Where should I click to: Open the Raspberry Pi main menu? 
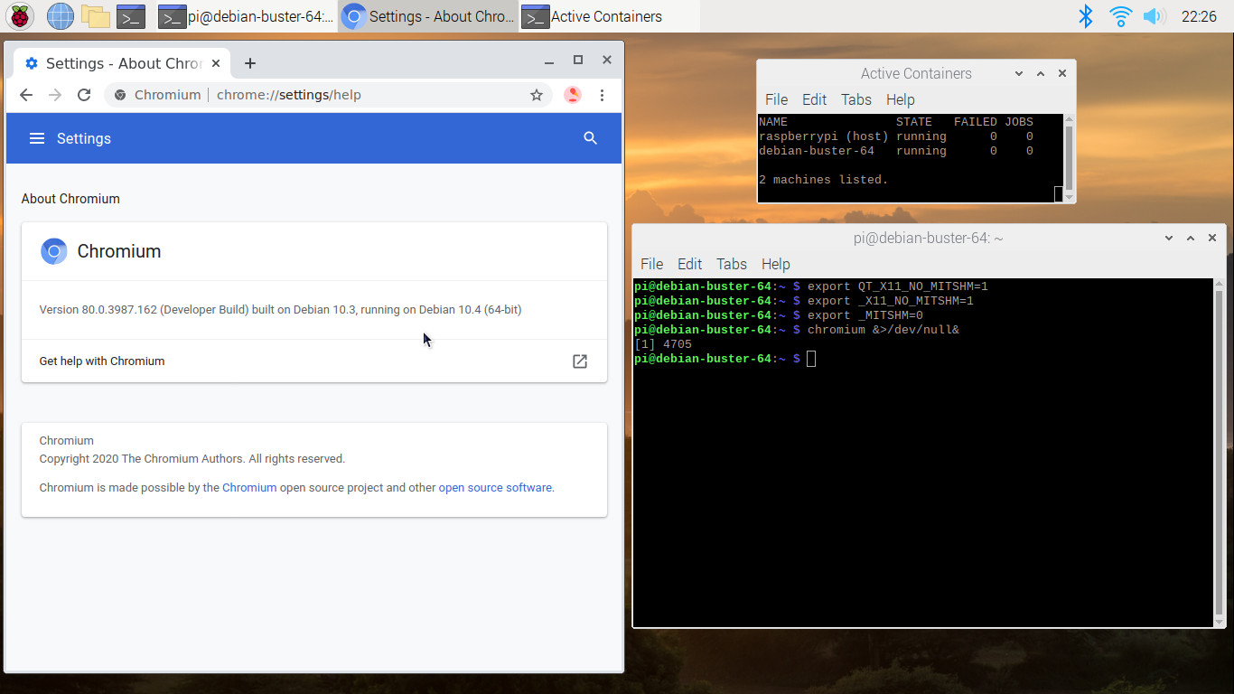[20, 16]
